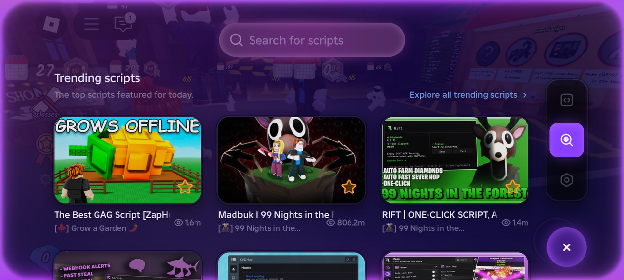The image size is (624, 280).
Task: Focus the Search for scripts field
Action: (x=312, y=40)
